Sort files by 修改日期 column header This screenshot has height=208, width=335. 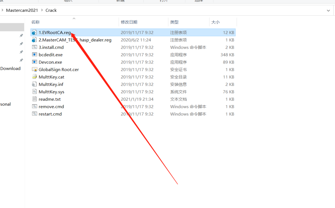129,22
